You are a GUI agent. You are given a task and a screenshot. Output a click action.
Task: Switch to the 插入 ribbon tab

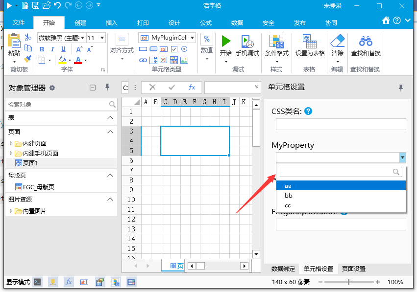111,23
